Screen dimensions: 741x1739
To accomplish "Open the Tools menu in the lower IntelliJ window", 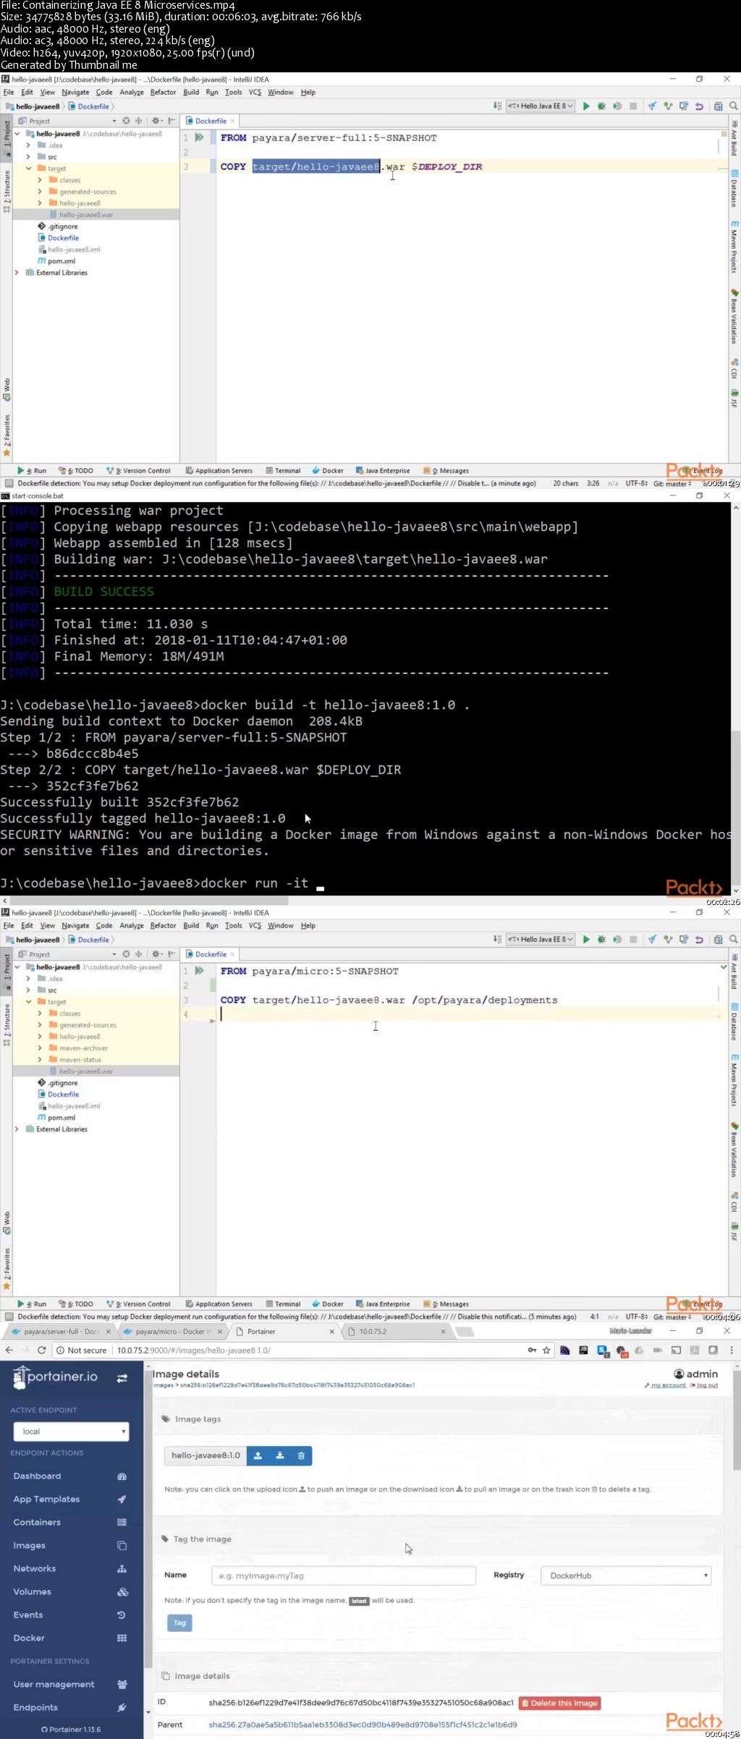I will coord(233,925).
